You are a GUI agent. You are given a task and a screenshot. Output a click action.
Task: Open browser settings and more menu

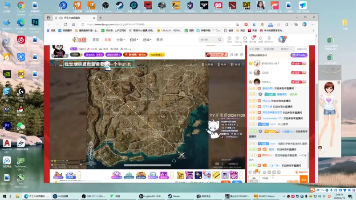(313, 24)
